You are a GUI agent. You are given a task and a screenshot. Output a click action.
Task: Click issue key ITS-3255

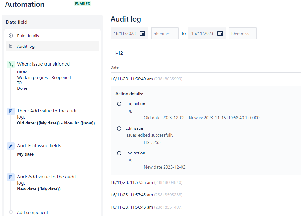click(152, 142)
